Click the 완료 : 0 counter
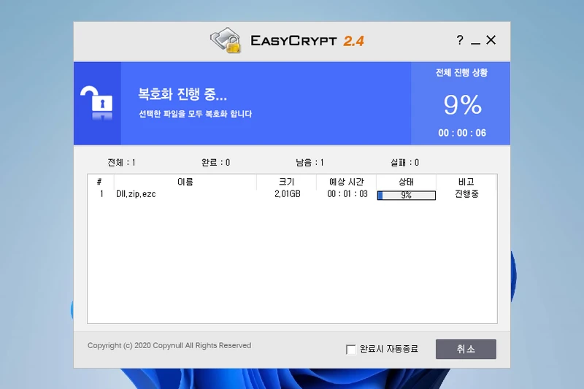The width and height of the screenshot is (584, 389). (215, 163)
